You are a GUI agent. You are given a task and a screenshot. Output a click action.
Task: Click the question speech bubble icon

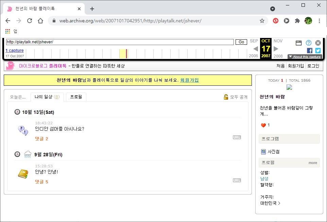click(23, 130)
